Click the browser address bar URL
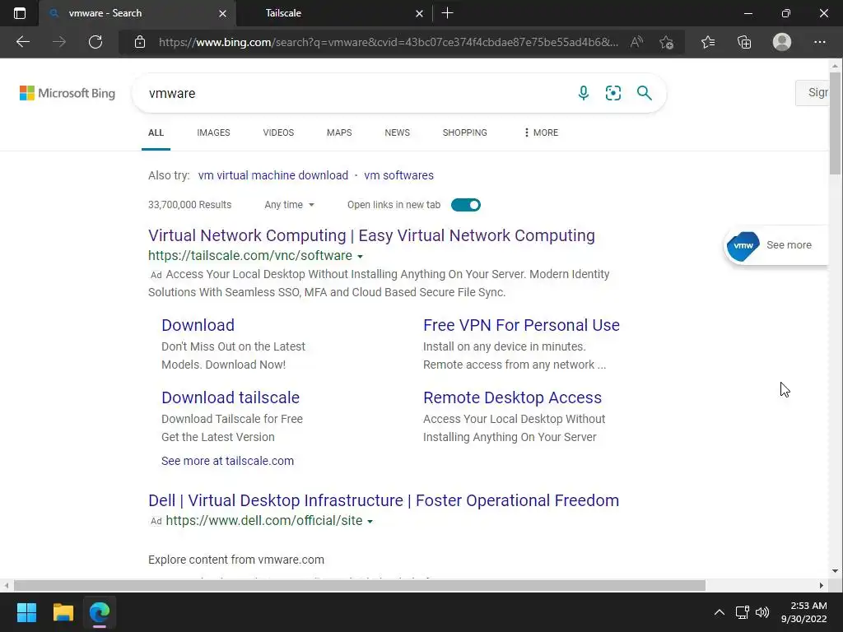This screenshot has height=632, width=843. coord(389,42)
